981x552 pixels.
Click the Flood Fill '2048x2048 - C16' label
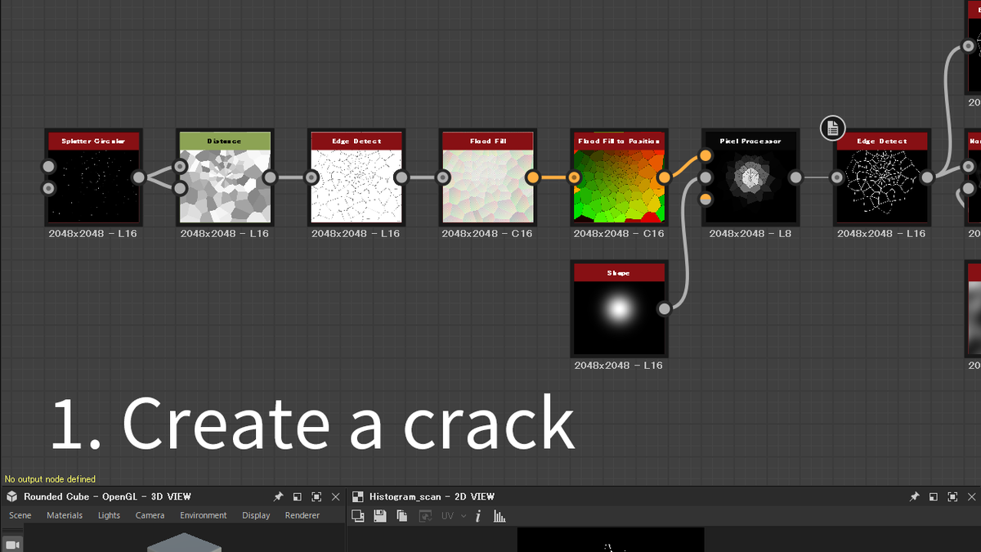[x=487, y=234]
